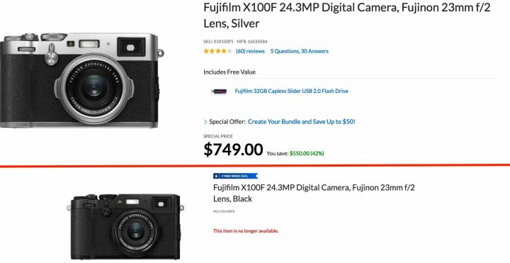Click the $550.00 (42%) savings text
Viewport: 510px width, 263px height.
(x=307, y=153)
